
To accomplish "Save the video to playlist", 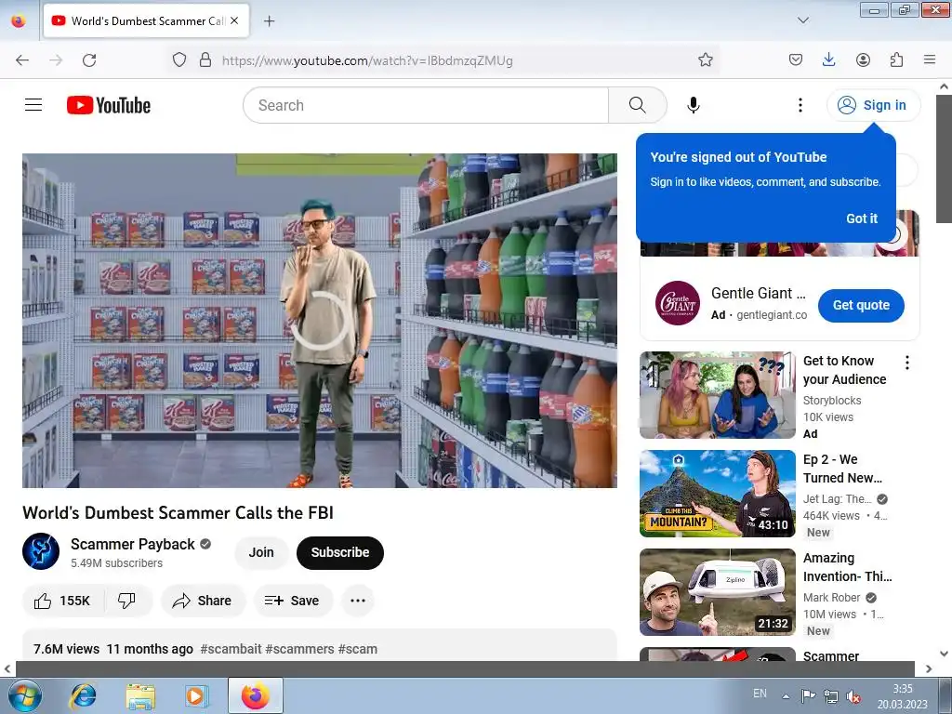I will click(293, 601).
